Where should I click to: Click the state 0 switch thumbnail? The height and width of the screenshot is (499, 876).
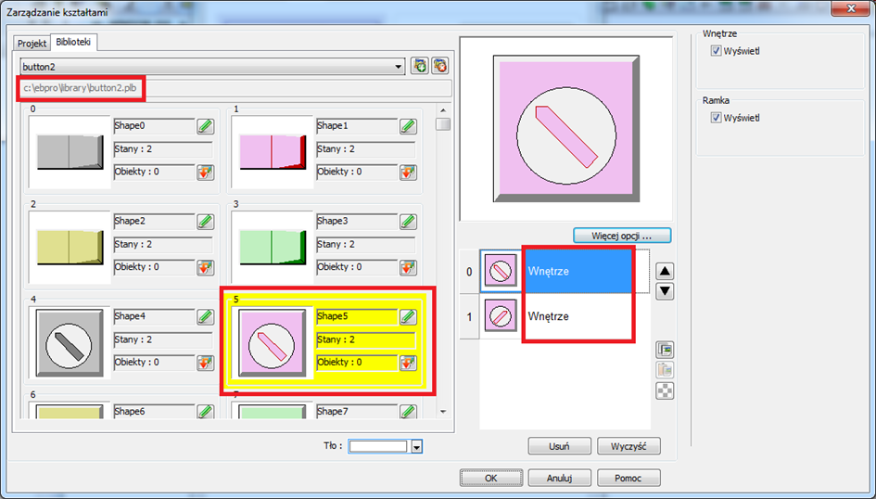[x=500, y=272]
